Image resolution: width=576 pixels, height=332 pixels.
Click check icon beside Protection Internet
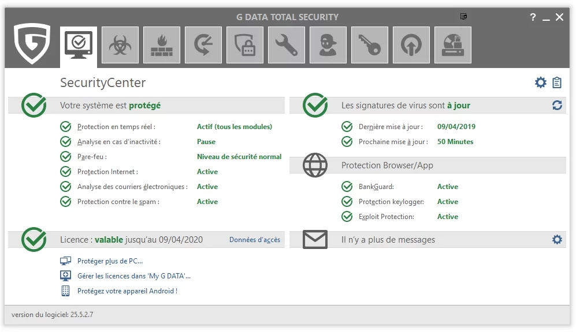(66, 172)
